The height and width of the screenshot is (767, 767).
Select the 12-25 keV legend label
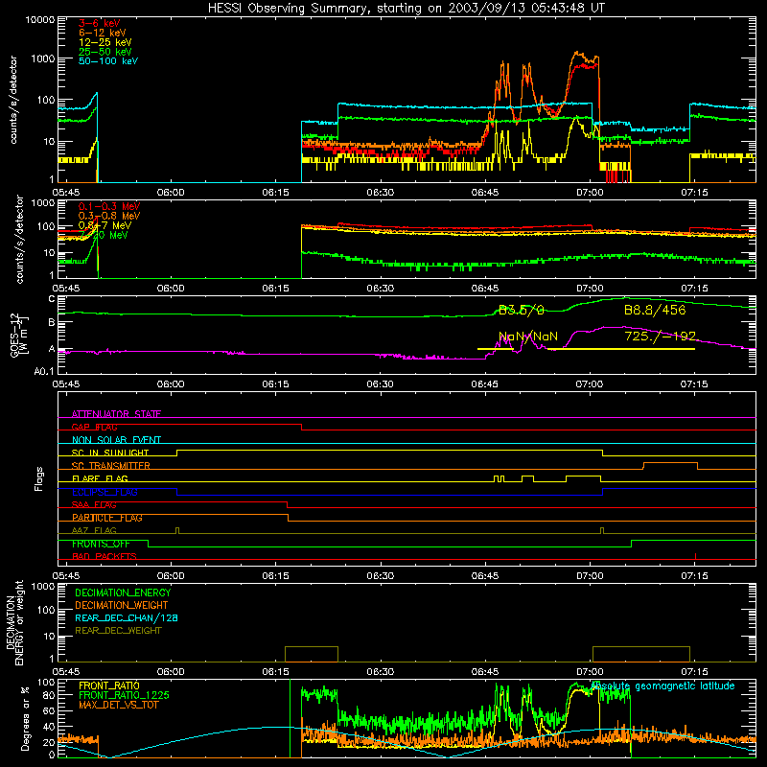pyautogui.click(x=105, y=42)
